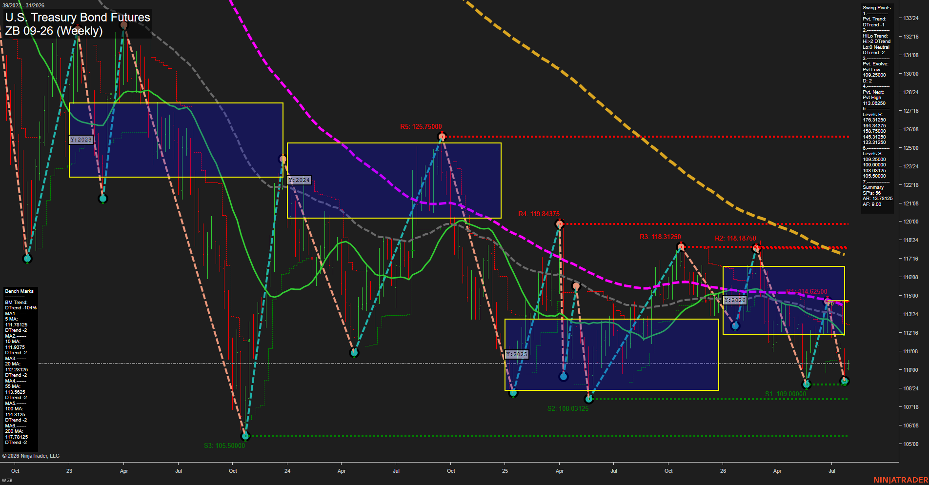The image size is (929, 485).
Task: Click the Bench Marks panel heading
Action: click(20, 291)
